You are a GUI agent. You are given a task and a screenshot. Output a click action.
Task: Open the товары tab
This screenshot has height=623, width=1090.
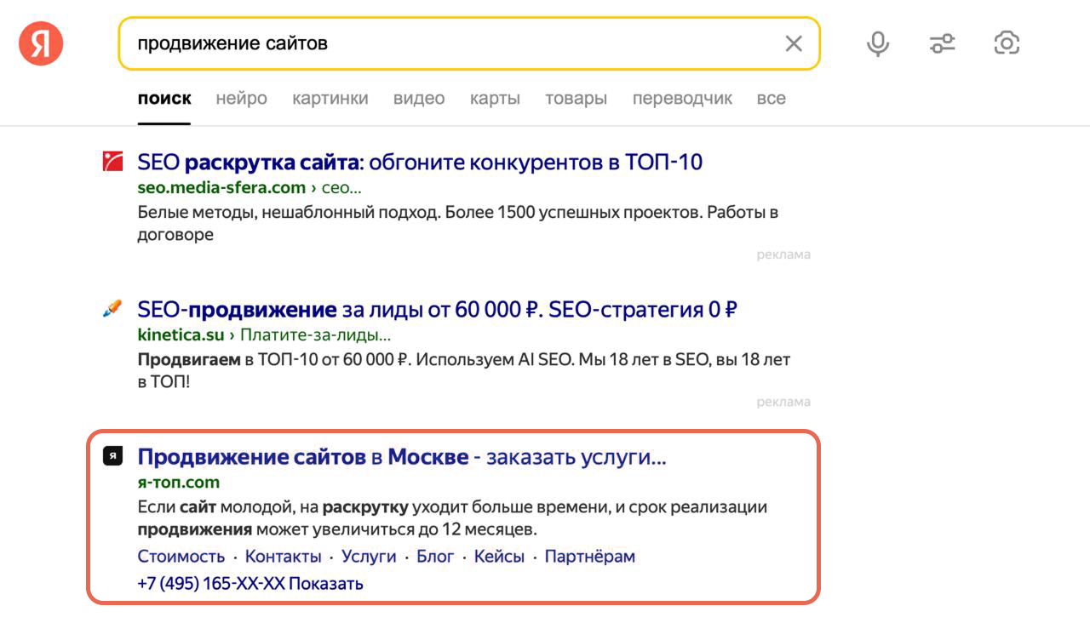click(x=576, y=99)
